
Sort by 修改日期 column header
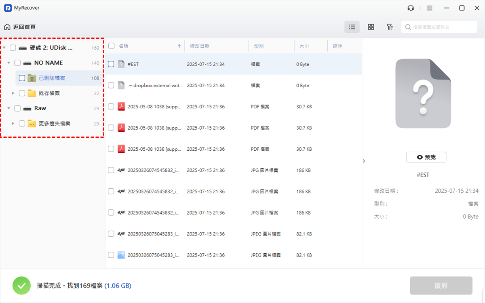click(x=200, y=46)
